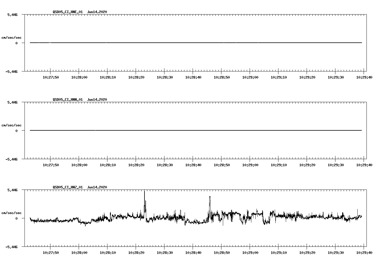Click 10:28:00 time label under HNE plot
387x263 pixels.
(x=79, y=77)
